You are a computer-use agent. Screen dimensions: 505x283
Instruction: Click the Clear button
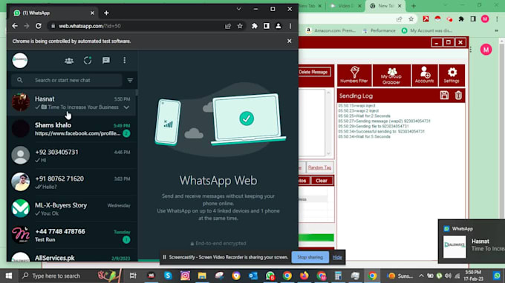point(322,181)
